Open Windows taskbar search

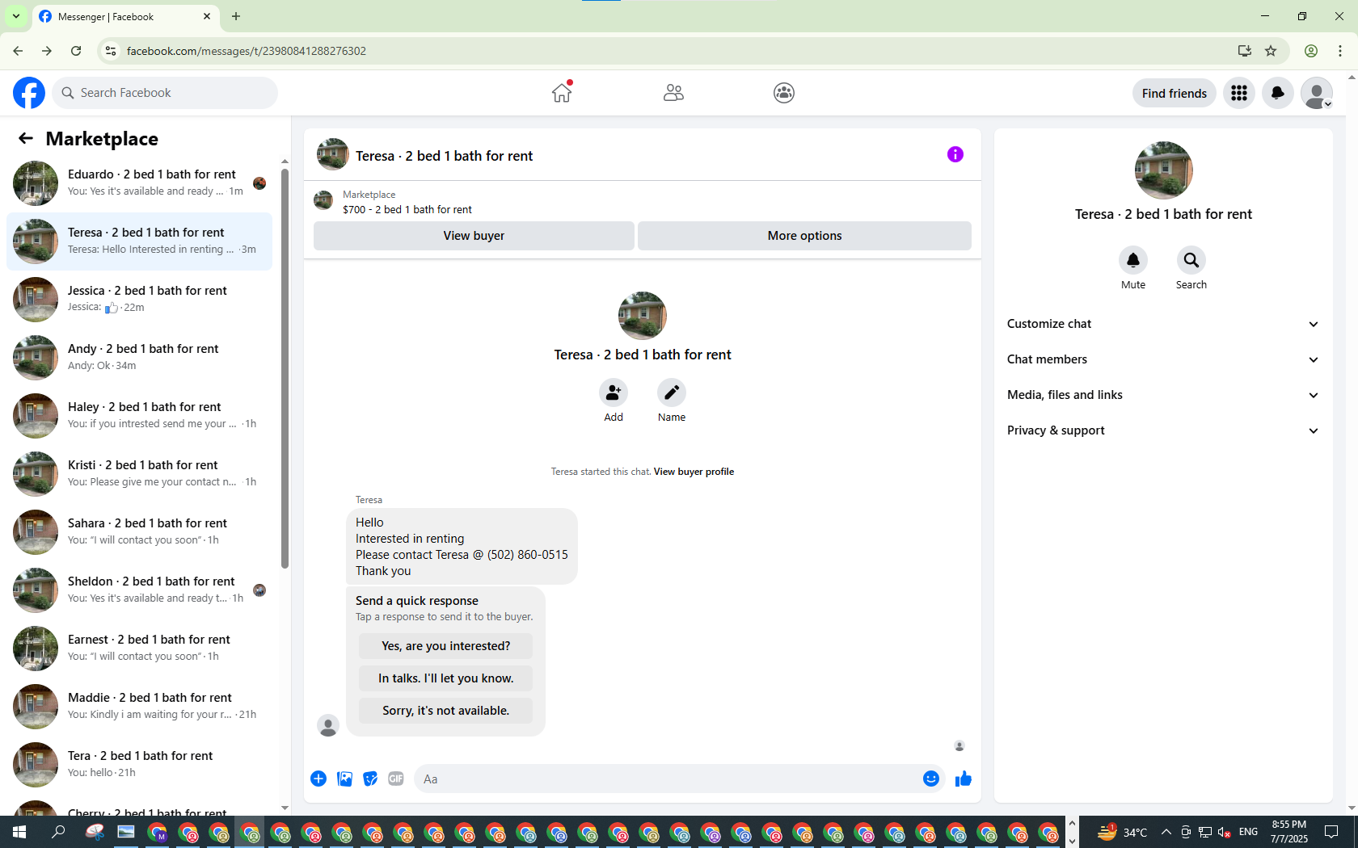pyautogui.click(x=58, y=832)
